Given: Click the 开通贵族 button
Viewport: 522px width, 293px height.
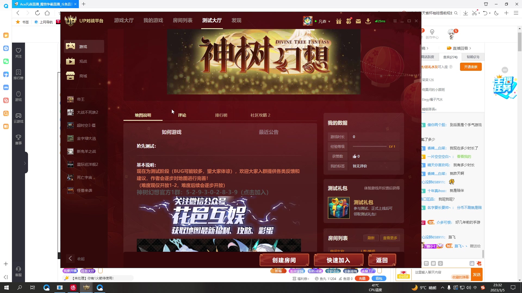Looking at the screenshot, I should 471,67.
